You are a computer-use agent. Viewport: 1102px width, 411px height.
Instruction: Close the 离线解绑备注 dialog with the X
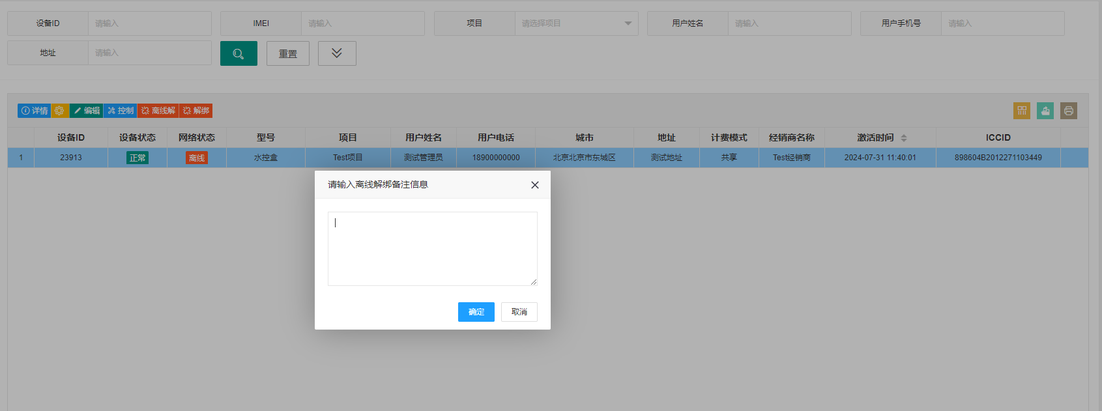[x=535, y=185]
